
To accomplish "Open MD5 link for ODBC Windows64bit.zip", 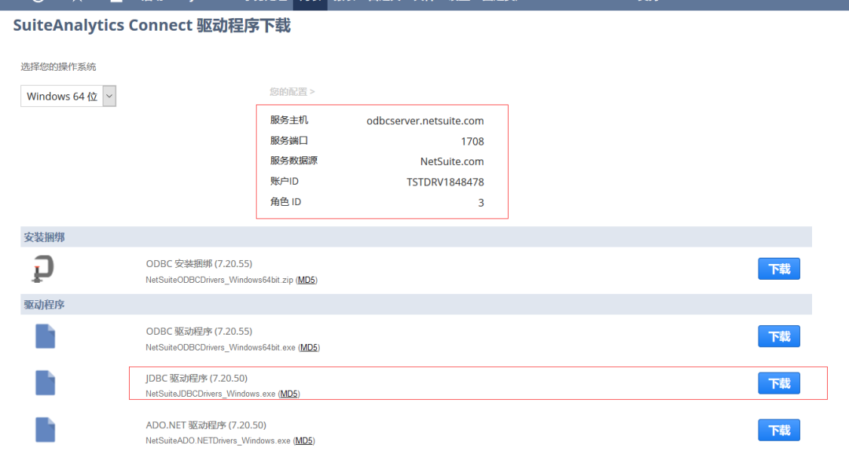I will pyautogui.click(x=307, y=280).
